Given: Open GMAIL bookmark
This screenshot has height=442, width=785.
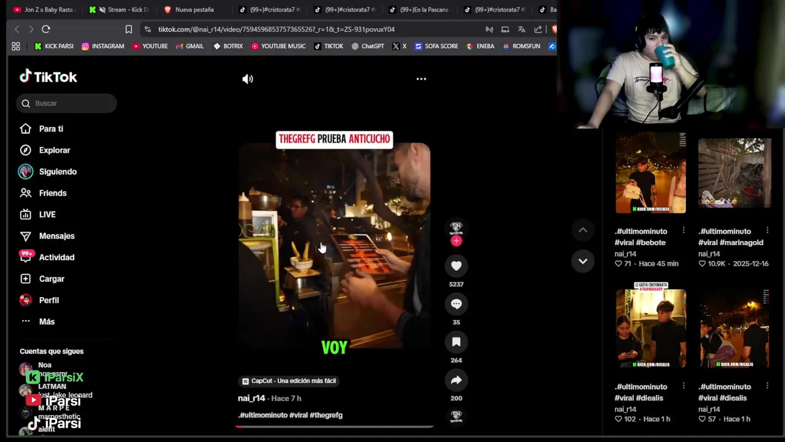Looking at the screenshot, I should [x=190, y=46].
